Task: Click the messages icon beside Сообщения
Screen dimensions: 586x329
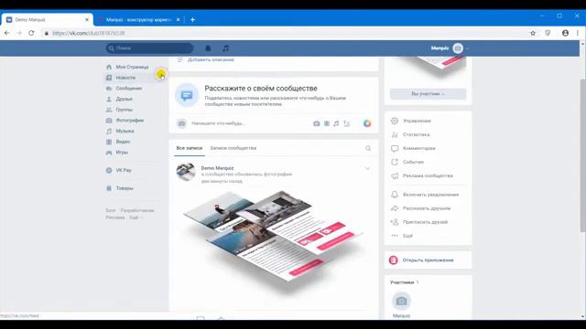Action: click(x=109, y=89)
